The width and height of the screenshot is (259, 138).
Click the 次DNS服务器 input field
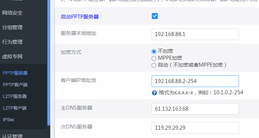(x=195, y=128)
